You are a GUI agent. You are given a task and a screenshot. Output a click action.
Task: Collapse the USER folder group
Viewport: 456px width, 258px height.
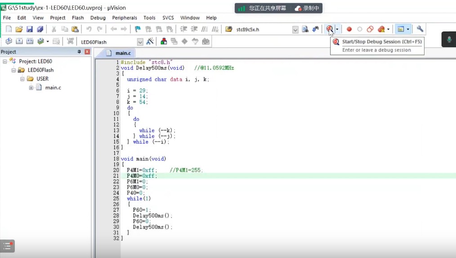pyautogui.click(x=22, y=79)
